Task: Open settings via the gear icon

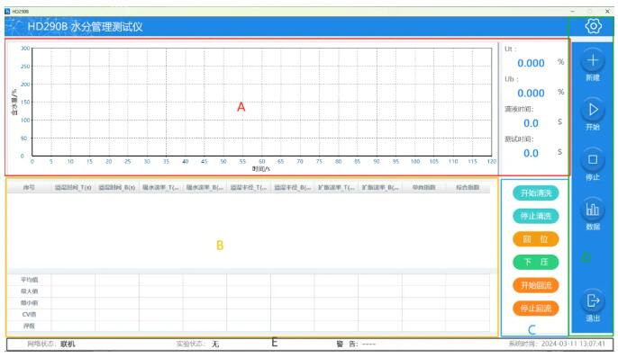Action: (x=593, y=26)
